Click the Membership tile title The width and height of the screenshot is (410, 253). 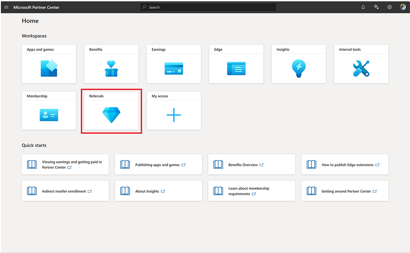(37, 96)
